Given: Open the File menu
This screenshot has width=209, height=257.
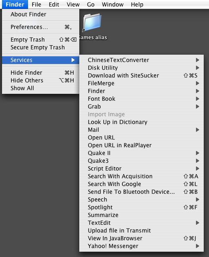Looking at the screenshot, I should pyautogui.click(x=37, y=4).
